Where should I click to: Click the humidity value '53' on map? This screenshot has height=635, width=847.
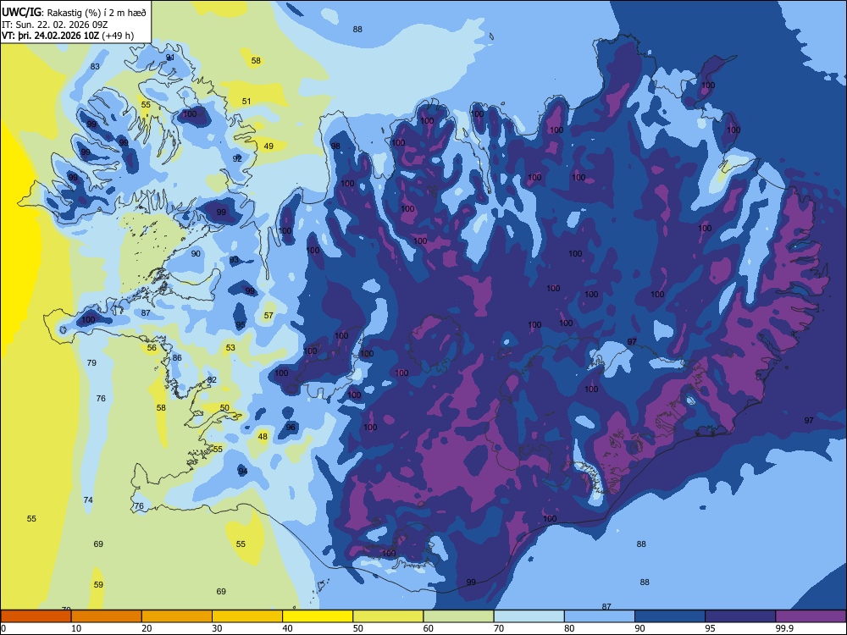point(230,348)
